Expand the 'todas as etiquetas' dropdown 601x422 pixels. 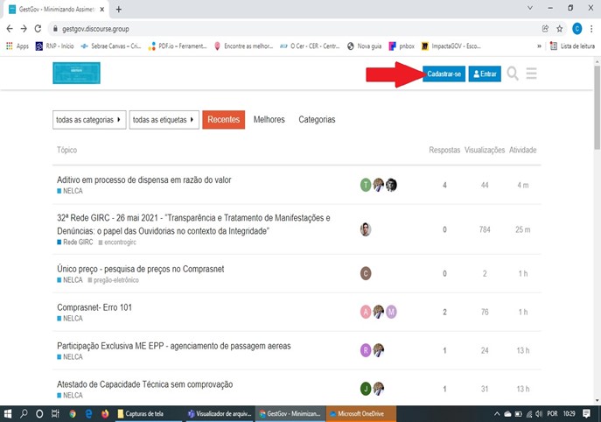point(164,120)
